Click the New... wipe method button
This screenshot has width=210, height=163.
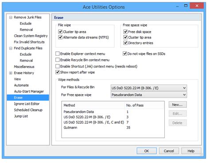[x=178, y=105]
